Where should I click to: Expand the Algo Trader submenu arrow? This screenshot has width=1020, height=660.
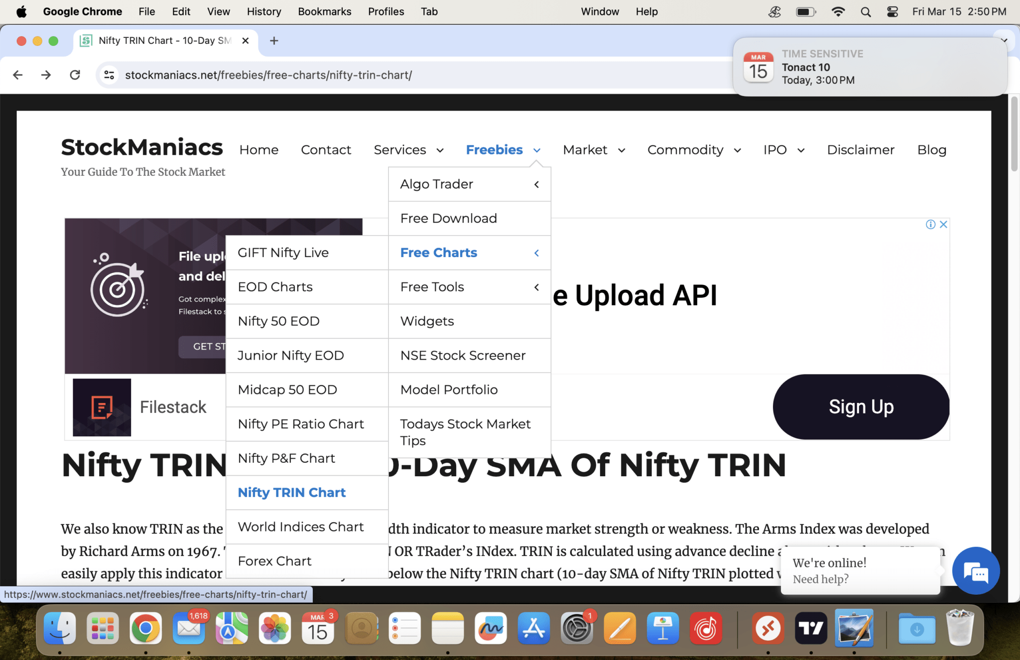pos(536,184)
